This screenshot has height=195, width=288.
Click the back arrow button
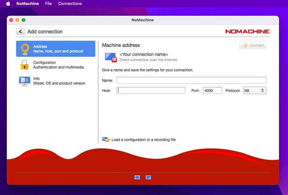tap(21, 32)
